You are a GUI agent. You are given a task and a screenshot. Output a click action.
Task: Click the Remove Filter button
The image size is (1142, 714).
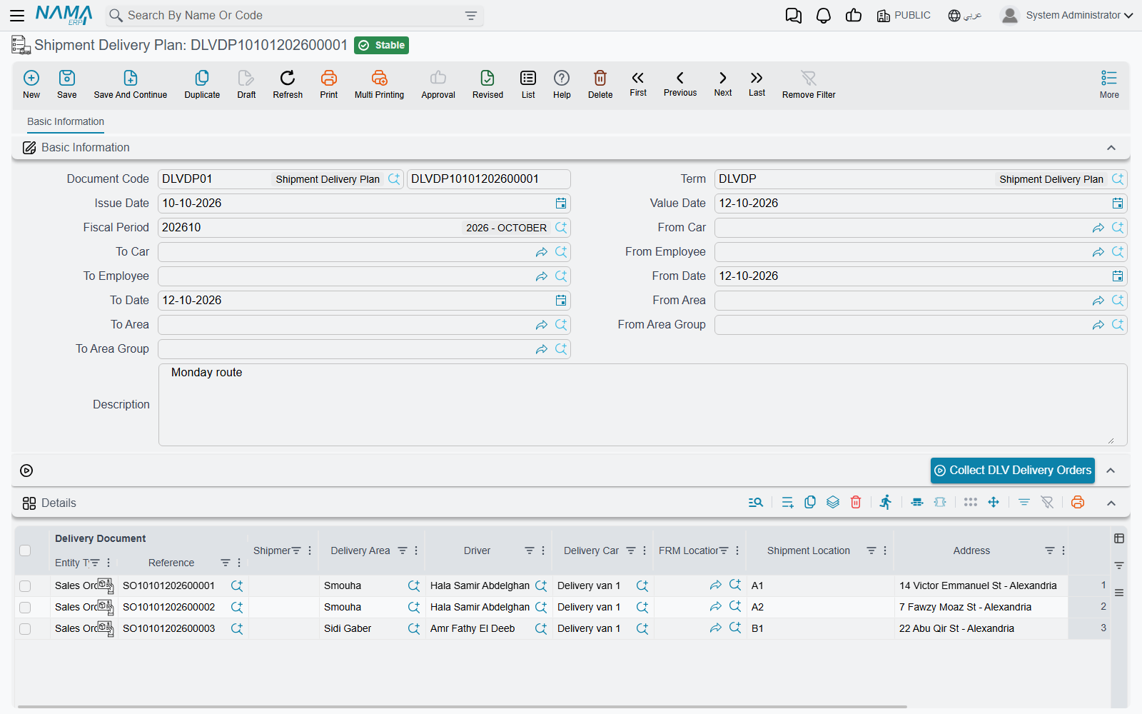pos(809,84)
